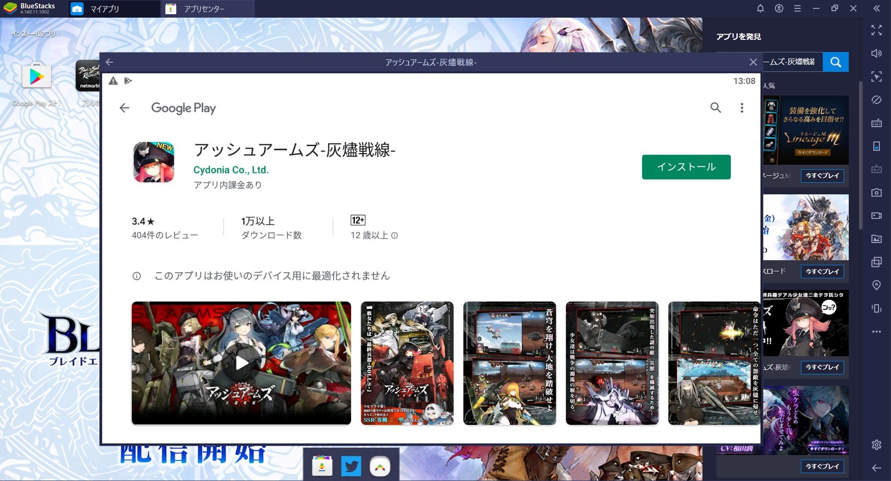Click 今すぐプレイ under Ash Arms banner
This screenshot has height=481, width=891.
822,367
